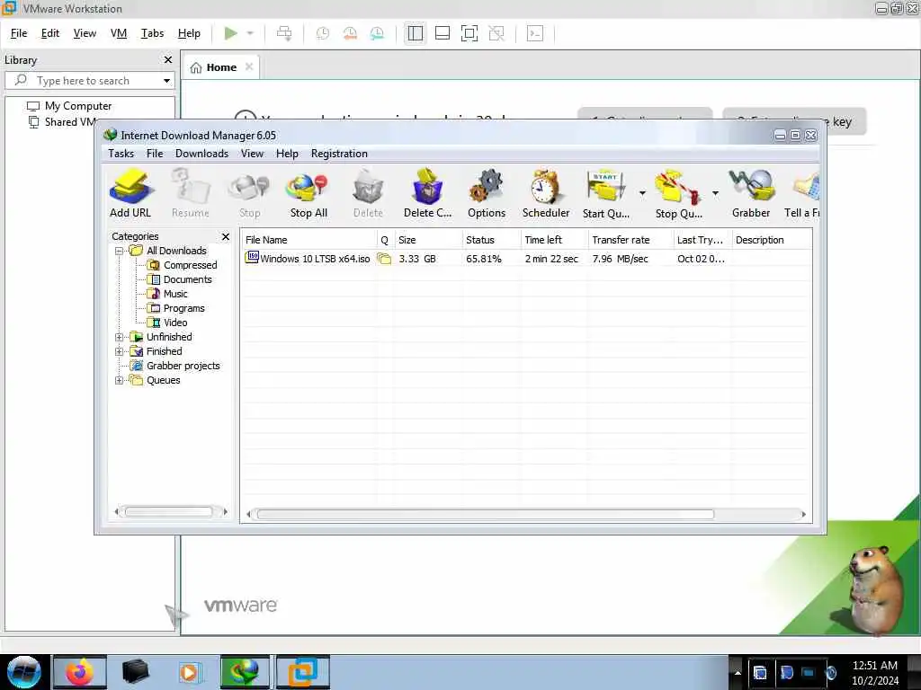Screen dimensions: 921x690
Task: Expand the Finished category node
Action: point(120,351)
